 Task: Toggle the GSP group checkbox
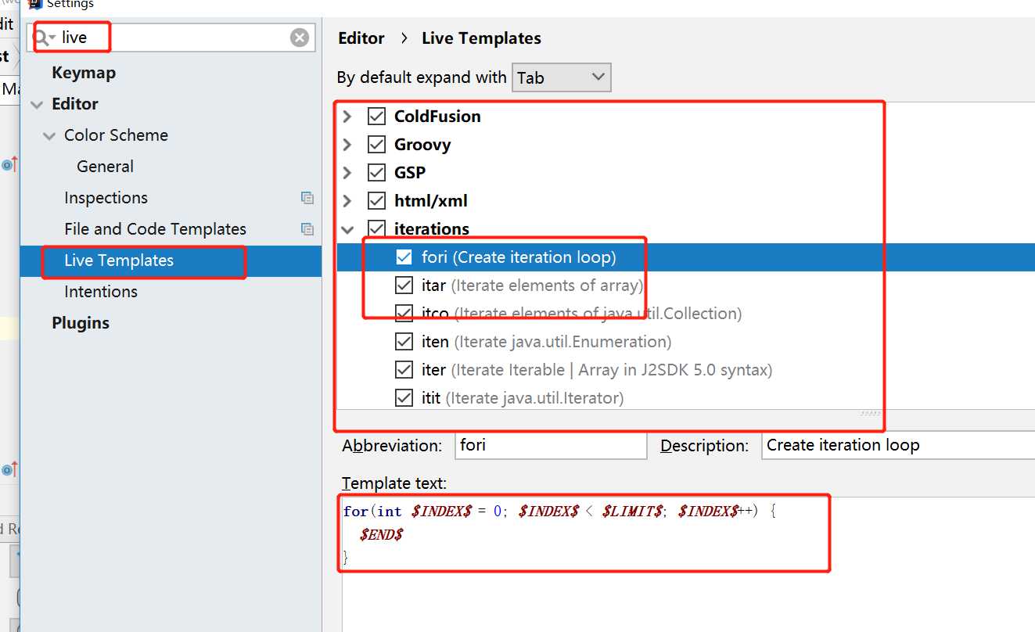point(376,173)
